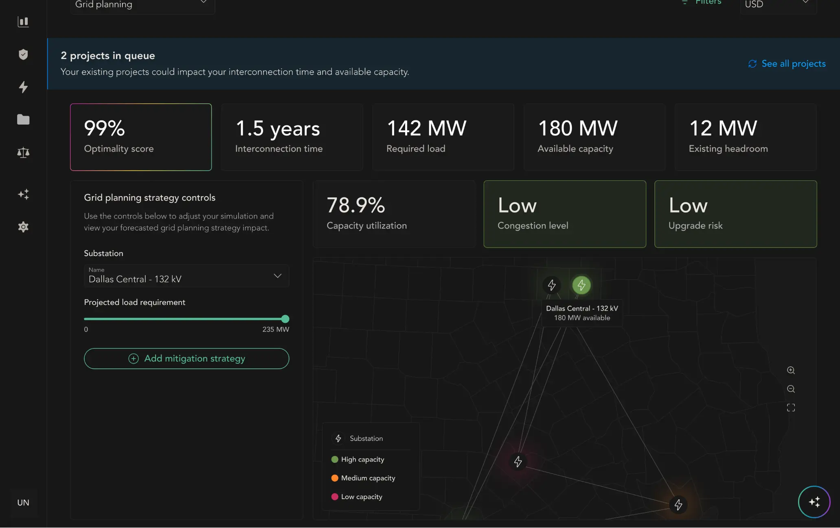The height and width of the screenshot is (528, 840).
Task: Click the High capacity legend green dot
Action: pos(335,459)
